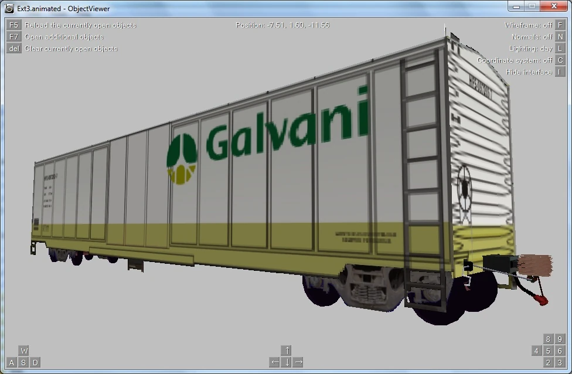Click the 'Coordinate system: off' label
572x374 pixels.
pos(515,60)
